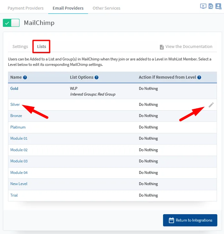Viewport: 224px width, 234px height.
Task: Open View the Documentation link
Action: 189,47
